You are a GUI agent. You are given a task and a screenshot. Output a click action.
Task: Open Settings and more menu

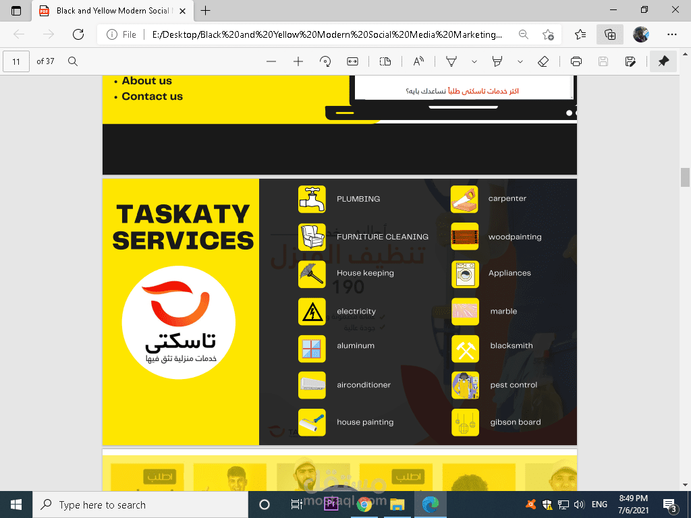(x=671, y=34)
